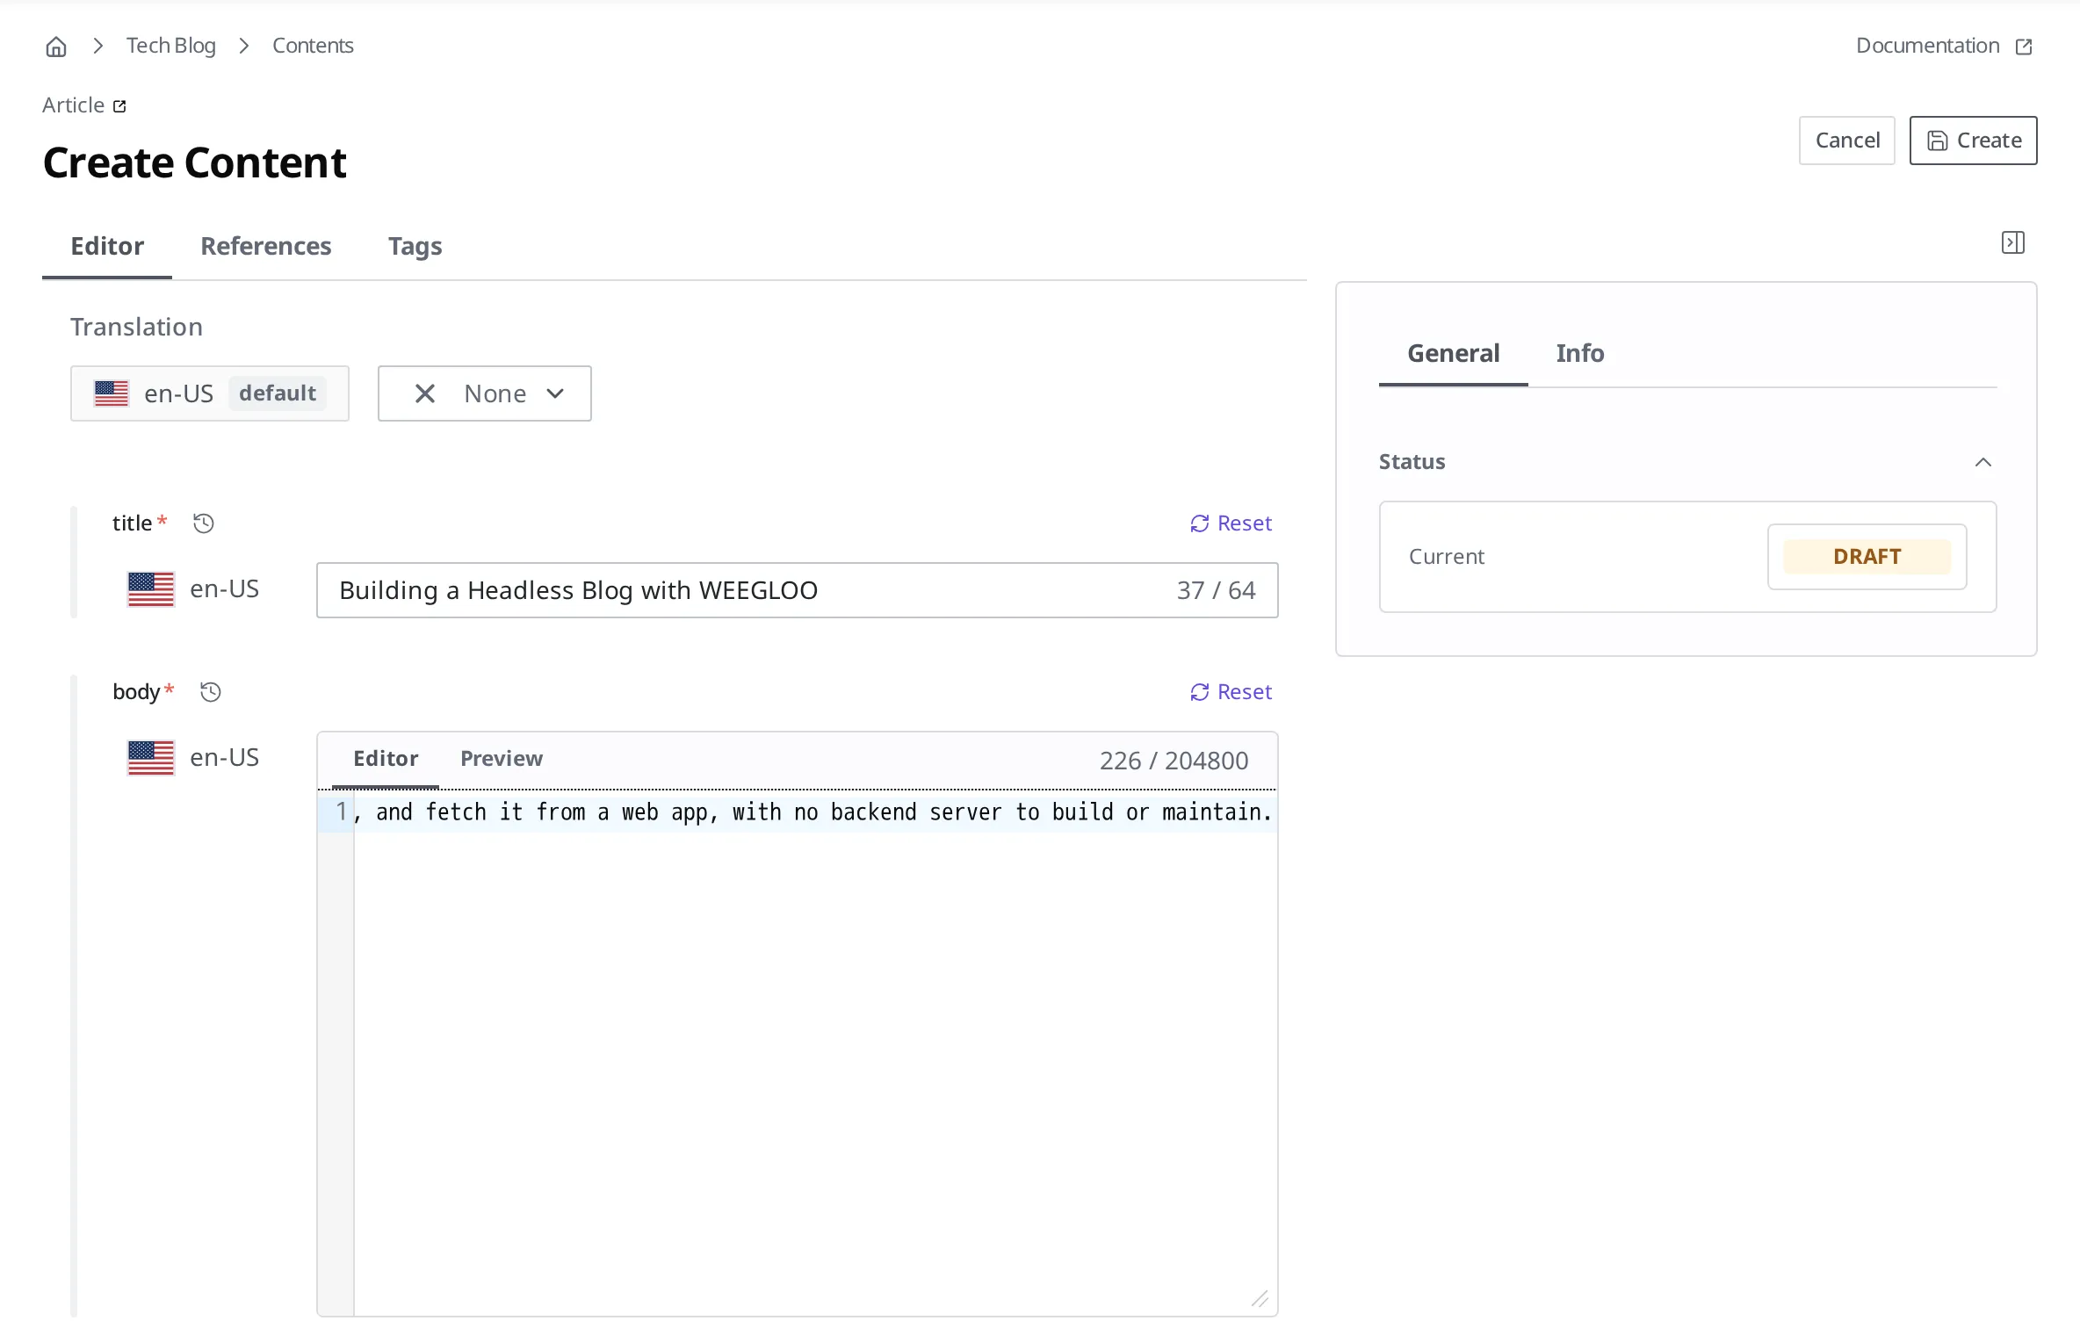Click the title character count 37 / 64
The image size is (2080, 1335).
click(1216, 590)
